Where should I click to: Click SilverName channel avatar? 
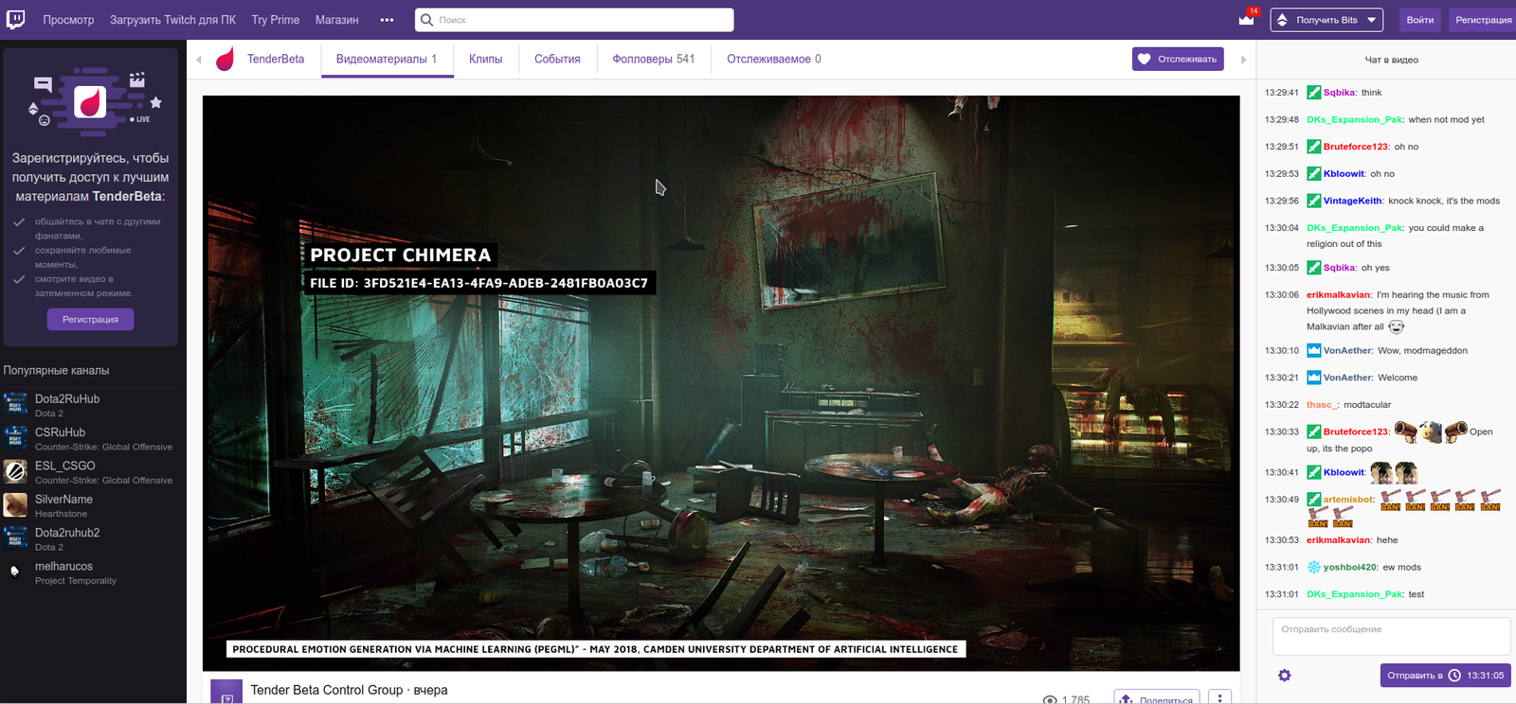coord(15,505)
